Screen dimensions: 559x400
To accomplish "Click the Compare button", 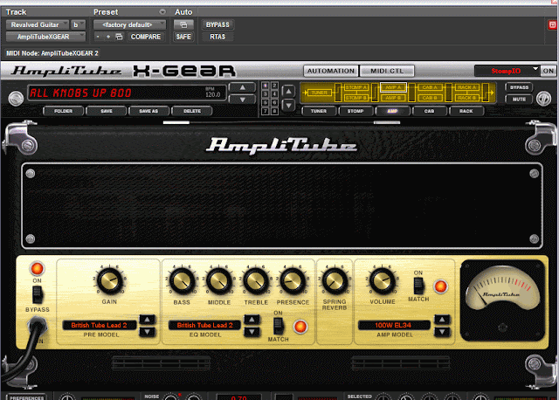I will click(x=146, y=37).
